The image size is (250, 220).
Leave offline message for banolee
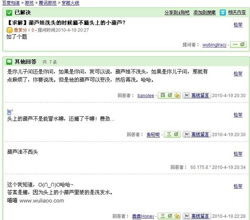pyautogui.click(x=200, y=95)
